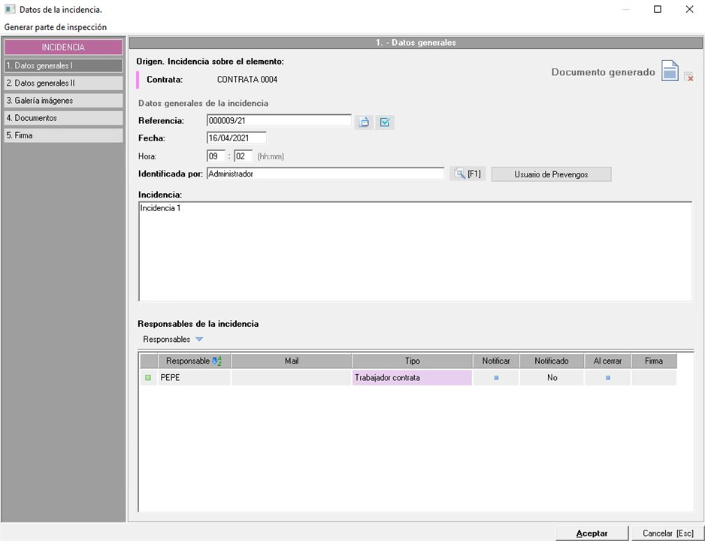
Task: Toggle the Al cerrar checkbox for PEPE
Action: [x=607, y=378]
